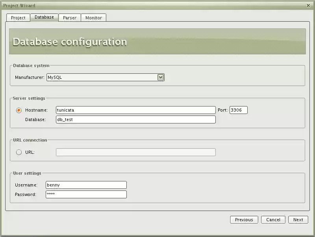The height and width of the screenshot is (237, 315).
Task: Select the Database tab
Action: tap(44, 17)
